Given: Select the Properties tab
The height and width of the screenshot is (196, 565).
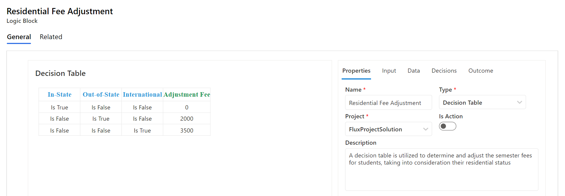Looking at the screenshot, I should pyautogui.click(x=356, y=71).
